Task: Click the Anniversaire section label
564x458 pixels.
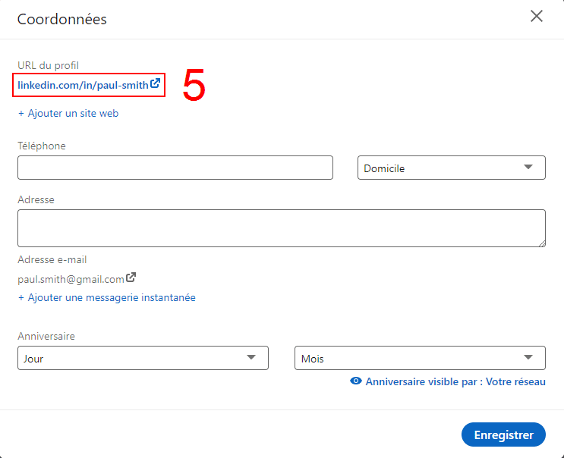Action: pos(46,336)
